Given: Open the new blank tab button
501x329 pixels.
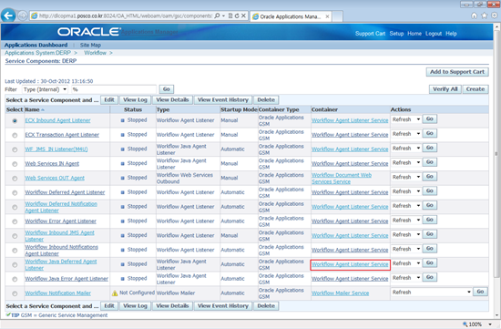Looking at the screenshot, I should tap(337, 16).
